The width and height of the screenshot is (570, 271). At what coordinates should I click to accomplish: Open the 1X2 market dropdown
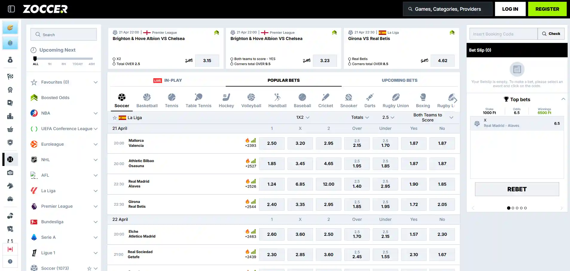click(303, 118)
